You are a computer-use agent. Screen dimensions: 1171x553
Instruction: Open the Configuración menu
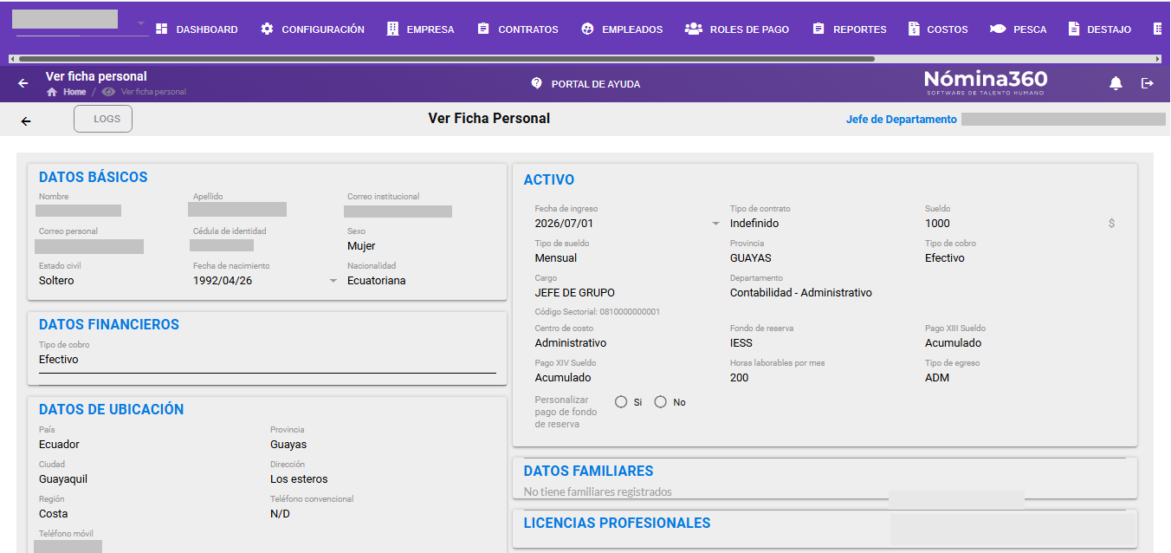click(x=313, y=29)
